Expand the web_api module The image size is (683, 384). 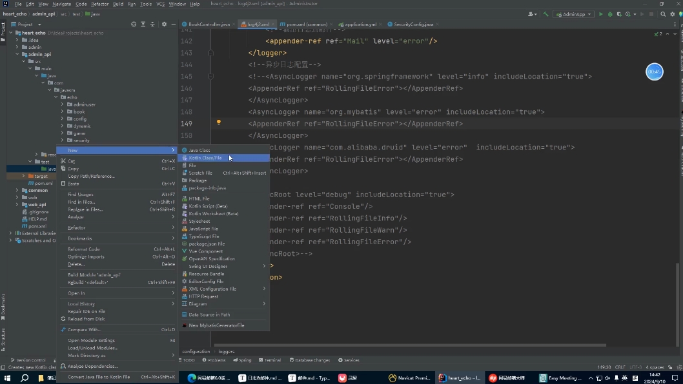point(17,204)
